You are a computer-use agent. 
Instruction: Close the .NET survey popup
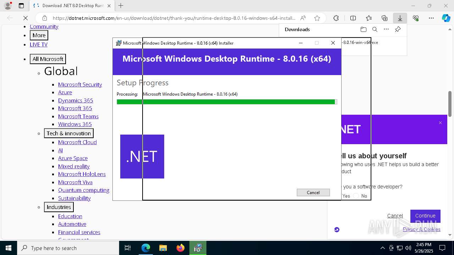pos(440,123)
